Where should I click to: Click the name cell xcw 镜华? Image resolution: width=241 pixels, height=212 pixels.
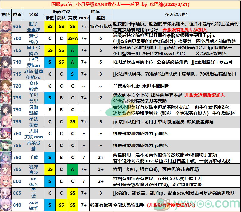34,205
